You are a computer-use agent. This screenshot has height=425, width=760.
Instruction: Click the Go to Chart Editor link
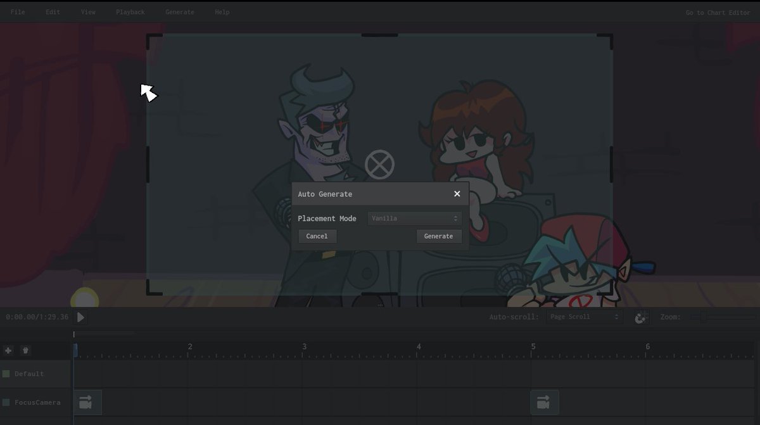(x=718, y=13)
